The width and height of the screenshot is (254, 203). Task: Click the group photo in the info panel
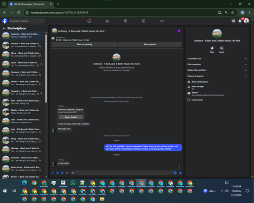pos(217,33)
